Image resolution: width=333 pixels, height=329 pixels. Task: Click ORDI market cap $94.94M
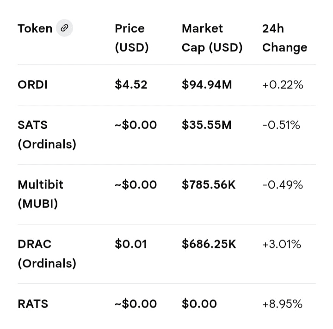(207, 85)
